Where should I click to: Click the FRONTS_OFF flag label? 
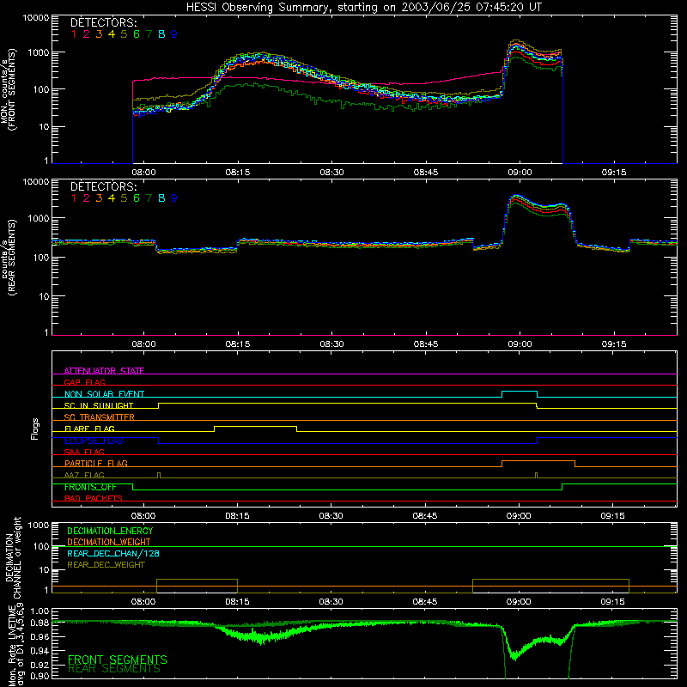tap(90, 487)
